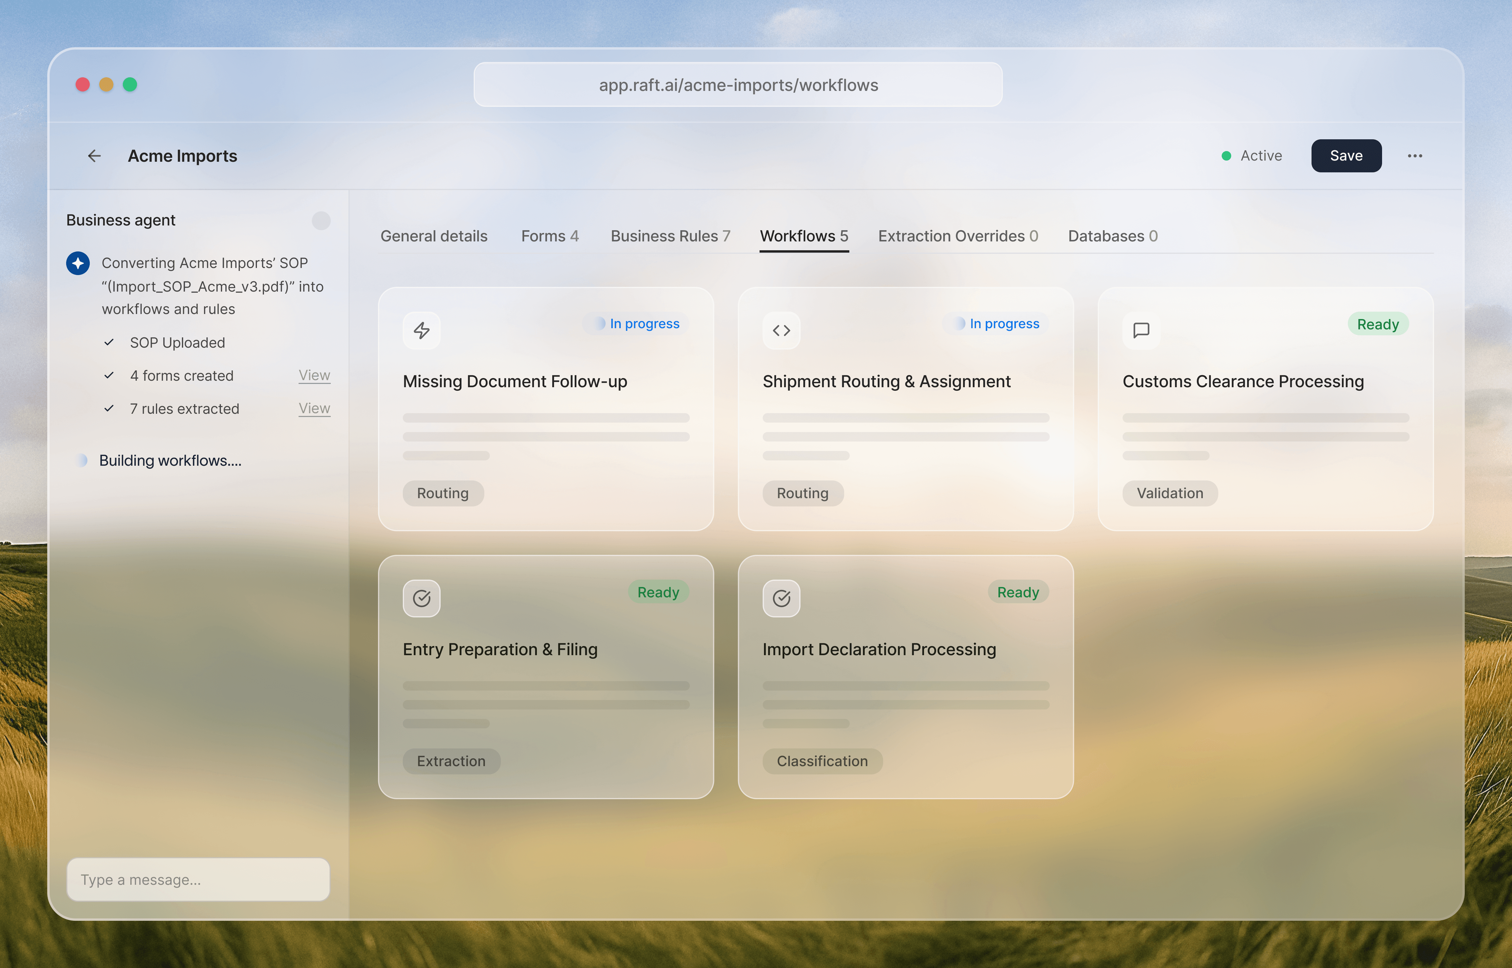Click the Ready badge on Customs Clearance Processing
The image size is (1512, 968).
click(1377, 324)
